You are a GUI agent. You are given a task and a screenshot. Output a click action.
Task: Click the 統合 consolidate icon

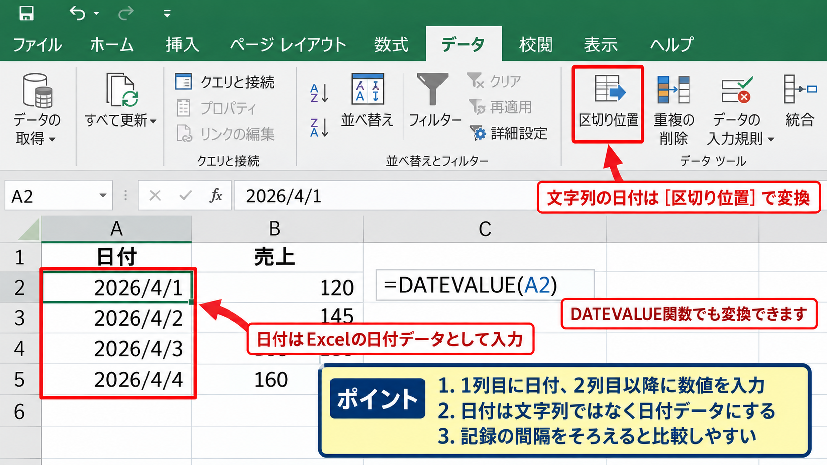(x=800, y=89)
